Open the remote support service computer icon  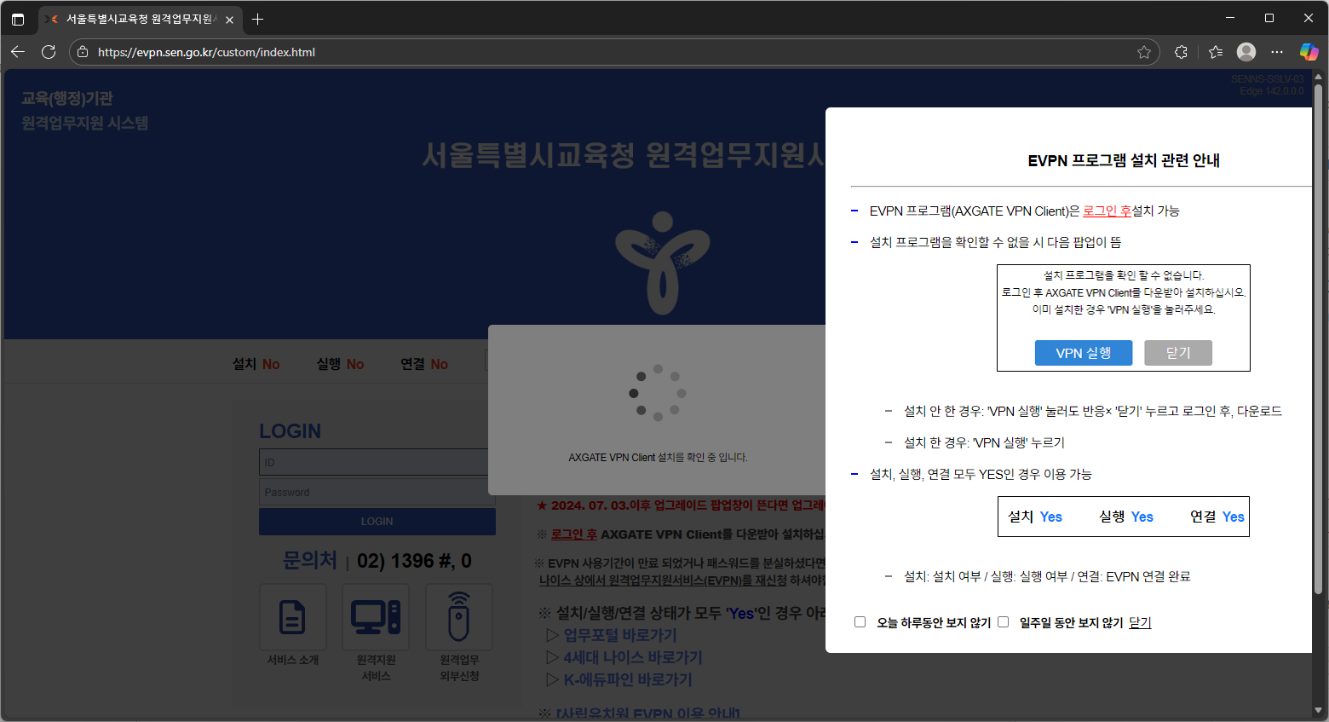click(x=376, y=617)
